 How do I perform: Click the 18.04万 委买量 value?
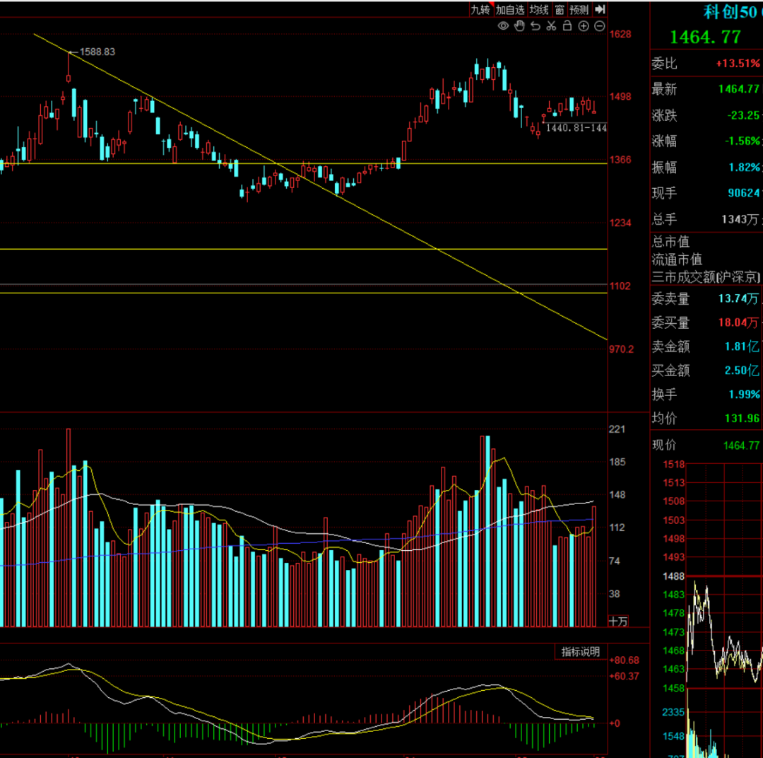click(x=738, y=322)
